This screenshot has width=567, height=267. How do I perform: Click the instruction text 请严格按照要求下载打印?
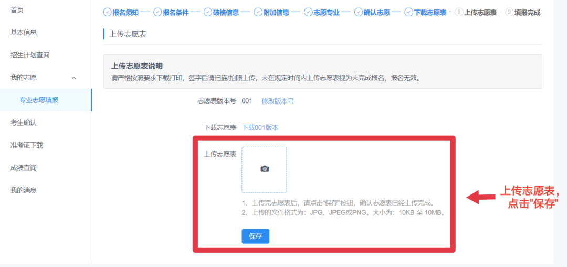[x=266, y=78]
